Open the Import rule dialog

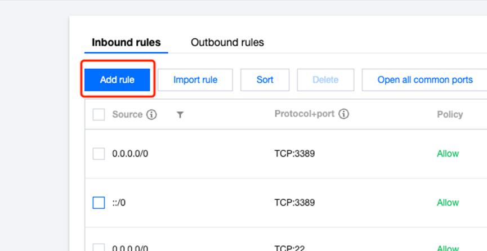point(195,80)
